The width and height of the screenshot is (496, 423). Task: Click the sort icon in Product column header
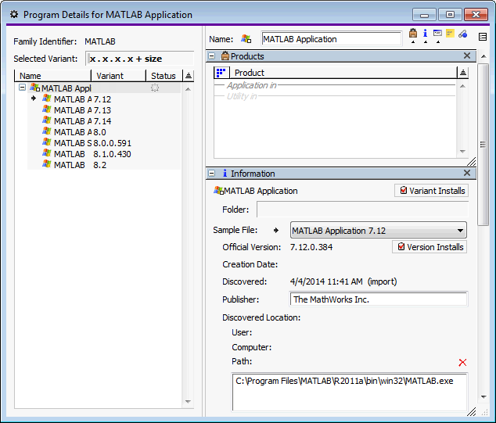(463, 73)
